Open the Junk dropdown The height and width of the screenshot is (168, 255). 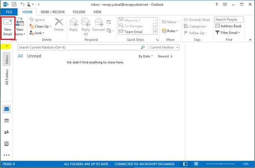[37, 33]
